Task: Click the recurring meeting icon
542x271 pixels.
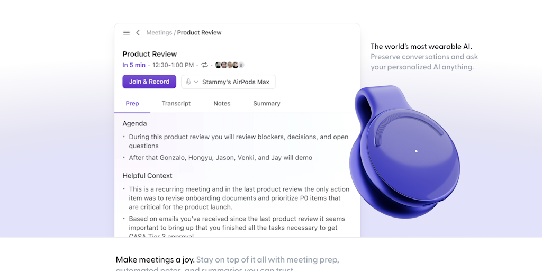Action: 204,65
